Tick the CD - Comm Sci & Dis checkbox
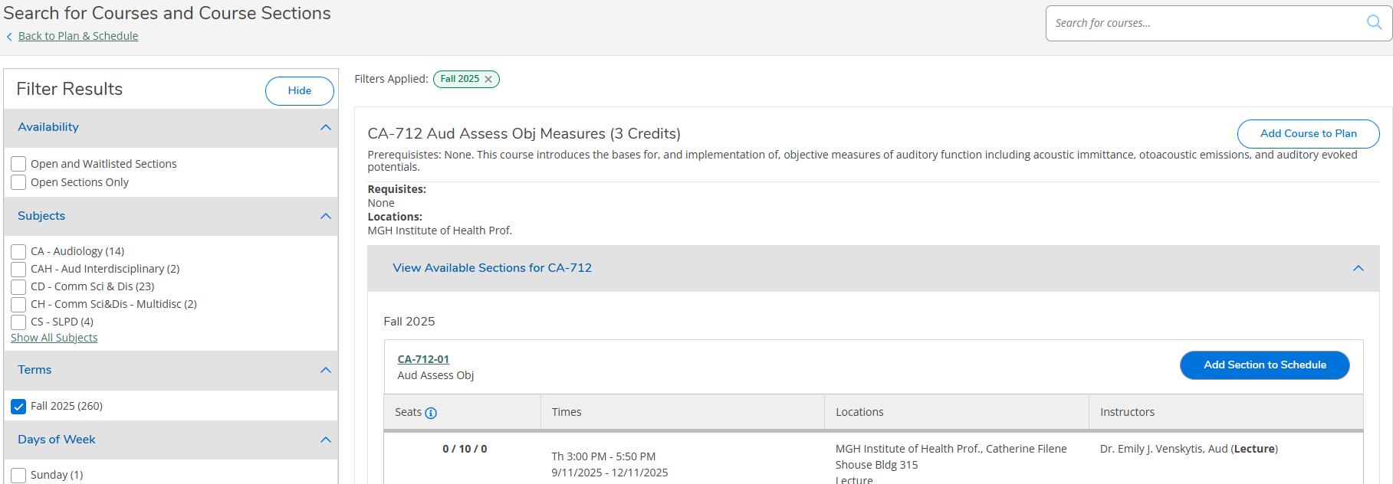The height and width of the screenshot is (484, 1393). [x=18, y=287]
